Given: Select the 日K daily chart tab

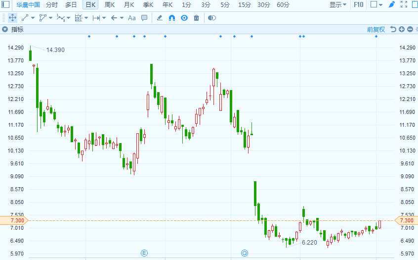Looking at the screenshot, I should click(x=90, y=4).
